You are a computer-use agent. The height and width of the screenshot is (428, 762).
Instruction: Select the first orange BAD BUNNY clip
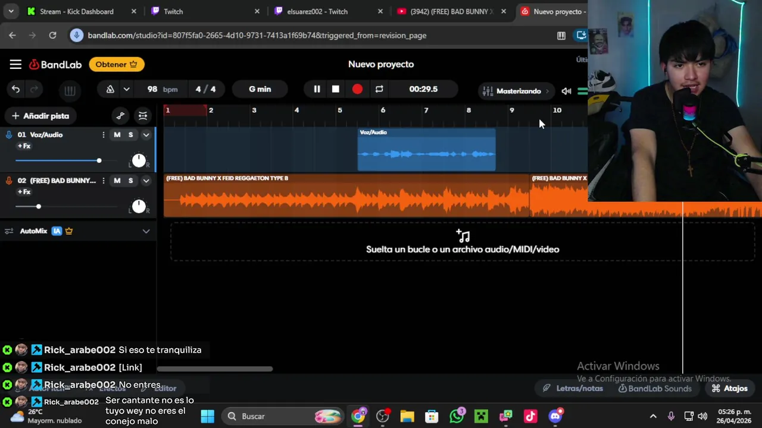[x=346, y=196]
